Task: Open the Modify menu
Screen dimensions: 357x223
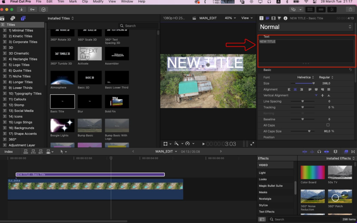Action: tap(98, 2)
